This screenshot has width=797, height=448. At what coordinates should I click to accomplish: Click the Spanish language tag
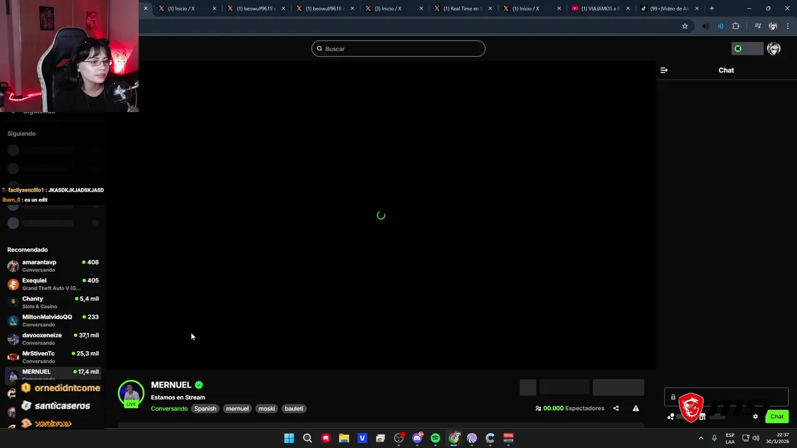point(205,409)
